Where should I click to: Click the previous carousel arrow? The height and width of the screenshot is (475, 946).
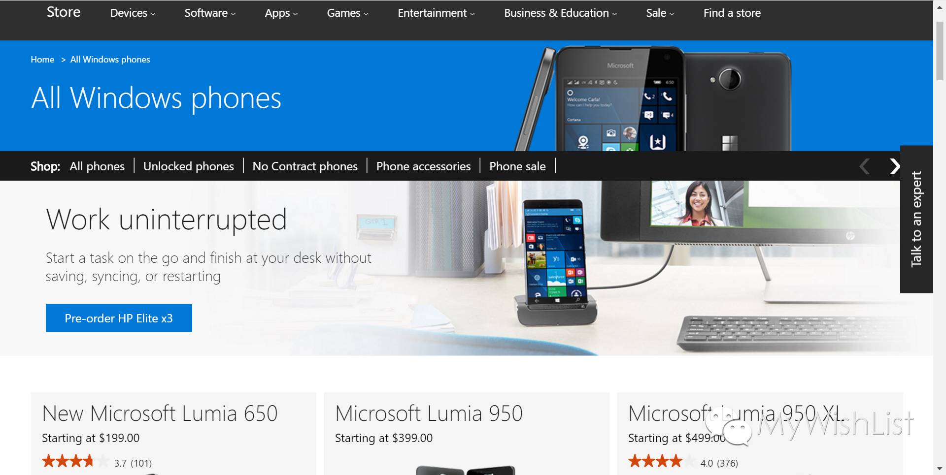(x=865, y=166)
